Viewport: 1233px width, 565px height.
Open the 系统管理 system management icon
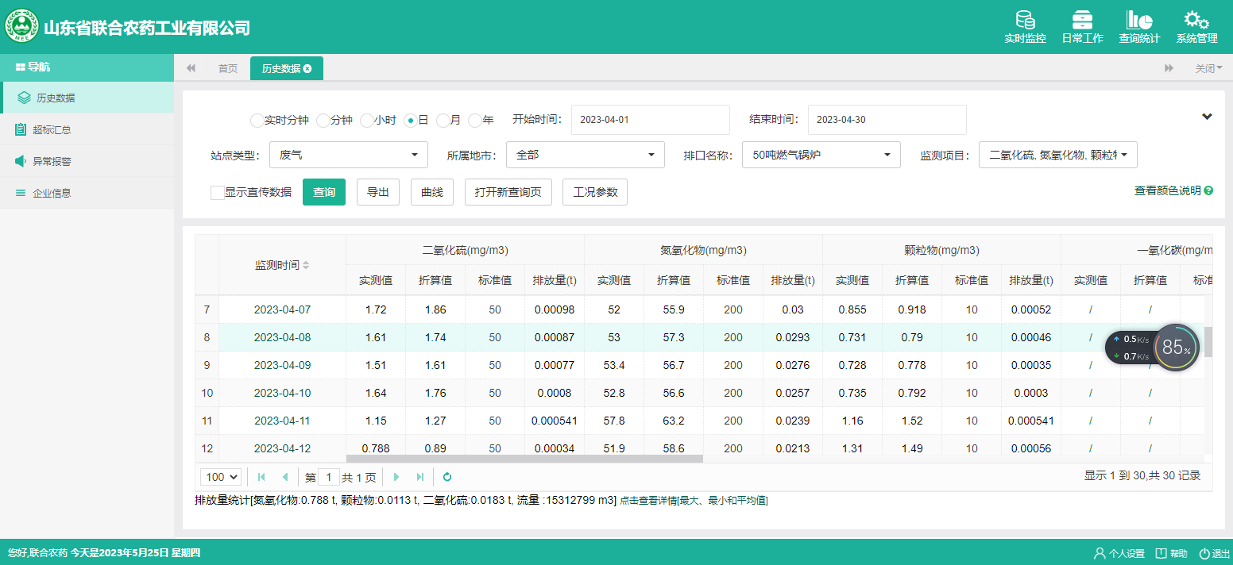[x=1196, y=27]
